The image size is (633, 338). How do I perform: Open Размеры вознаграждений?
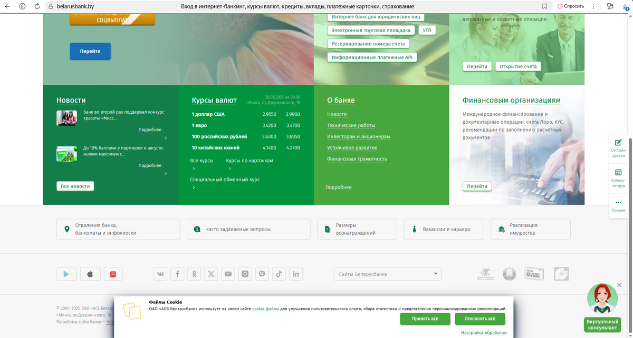pos(357,229)
